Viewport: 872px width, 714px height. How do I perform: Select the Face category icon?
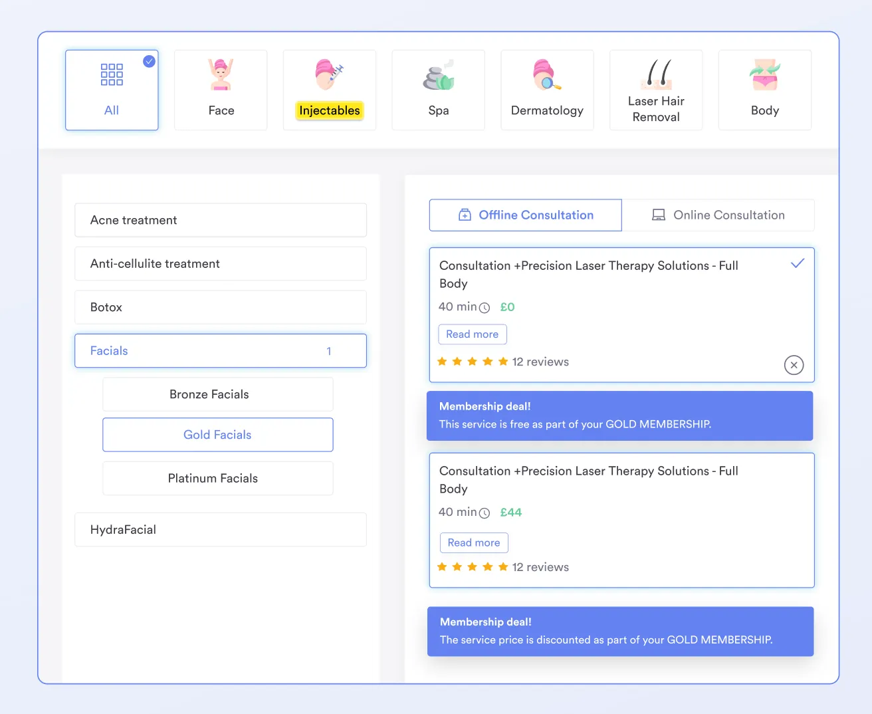click(x=221, y=74)
